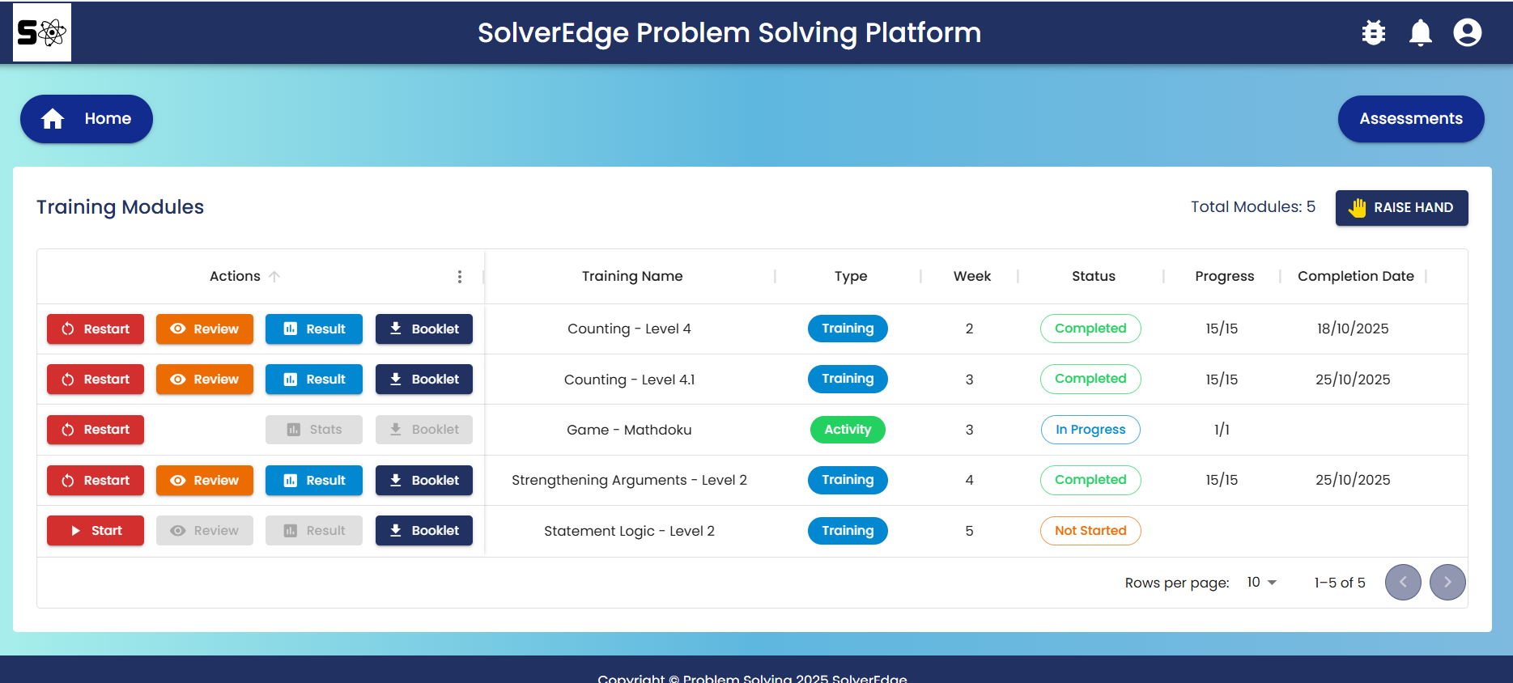This screenshot has width=1513, height=683.
Task: Click the SolverEdge logo icon
Action: click(42, 32)
